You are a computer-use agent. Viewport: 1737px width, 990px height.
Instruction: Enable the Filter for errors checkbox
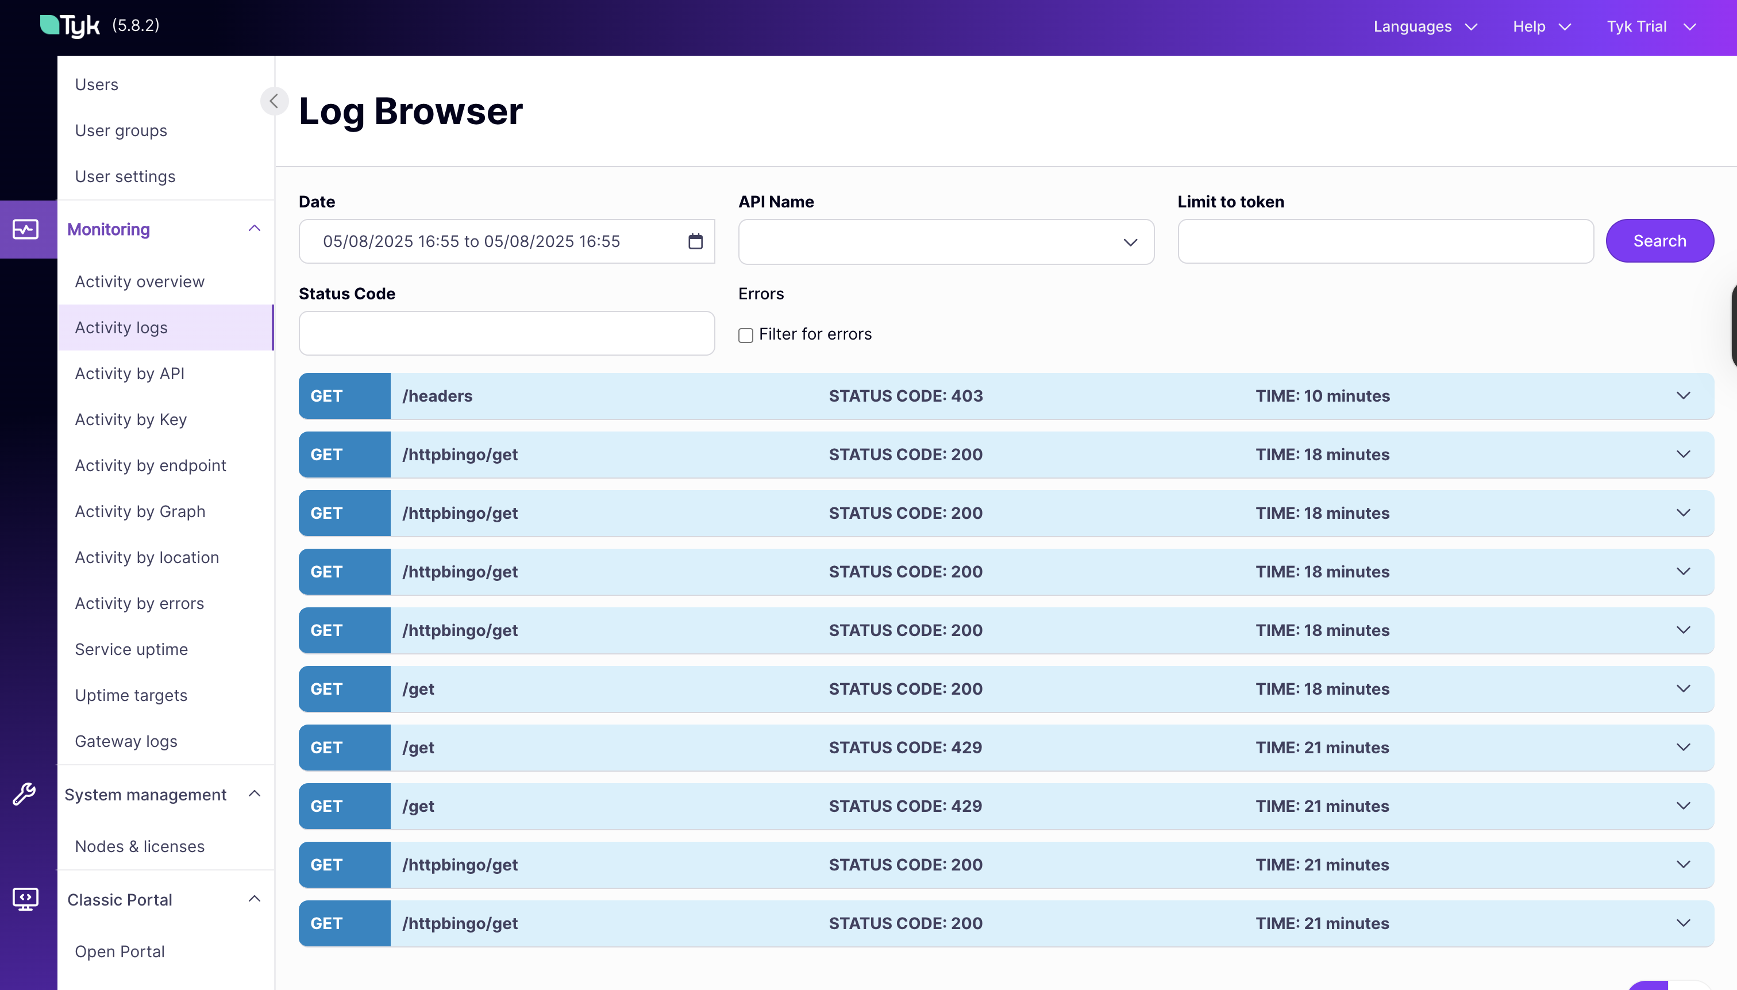[746, 335]
